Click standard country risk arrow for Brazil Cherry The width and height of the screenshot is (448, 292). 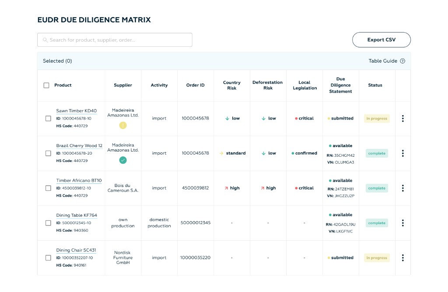(221, 153)
